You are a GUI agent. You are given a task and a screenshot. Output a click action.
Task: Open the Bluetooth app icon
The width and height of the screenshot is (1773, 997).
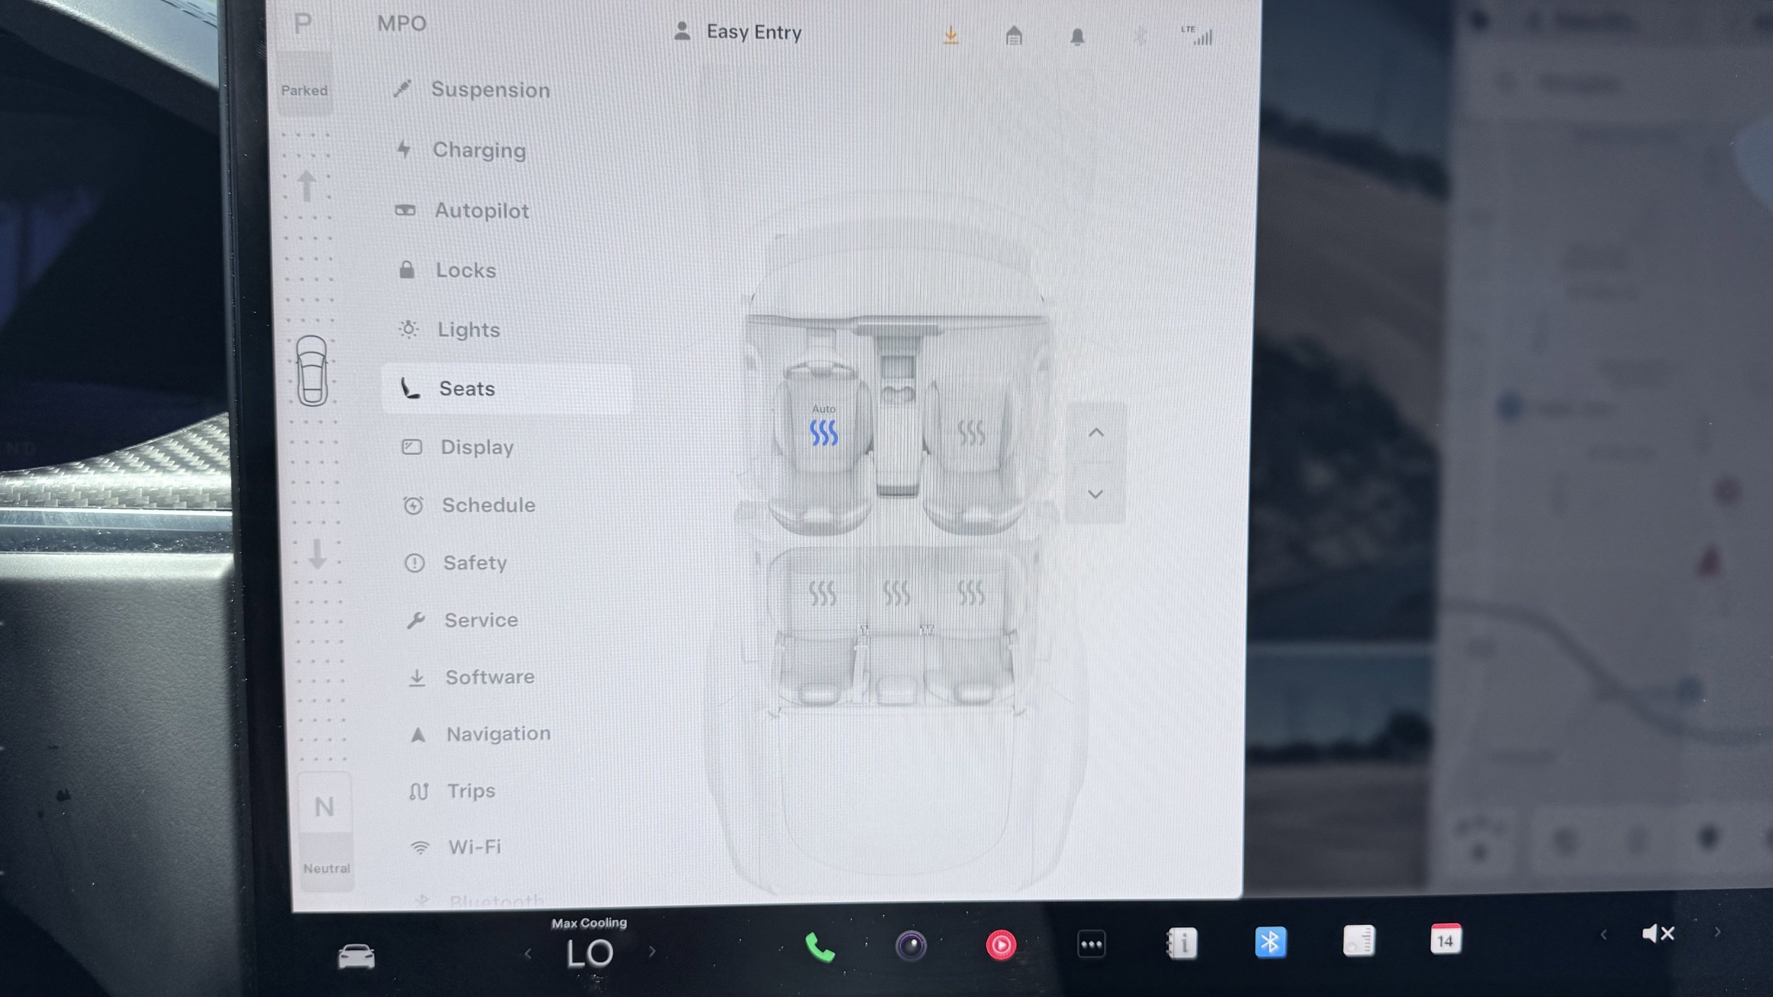1270,942
